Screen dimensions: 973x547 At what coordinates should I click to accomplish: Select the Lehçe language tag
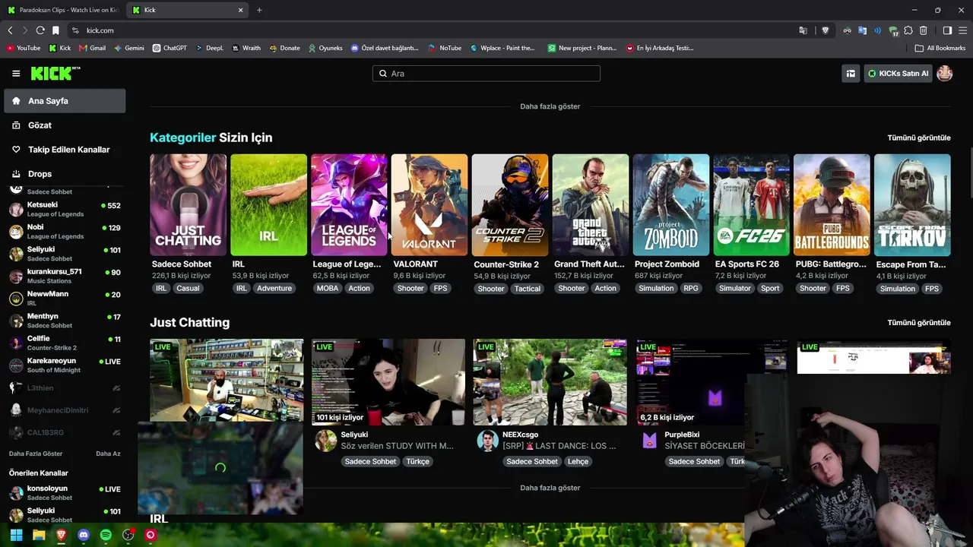tap(578, 462)
